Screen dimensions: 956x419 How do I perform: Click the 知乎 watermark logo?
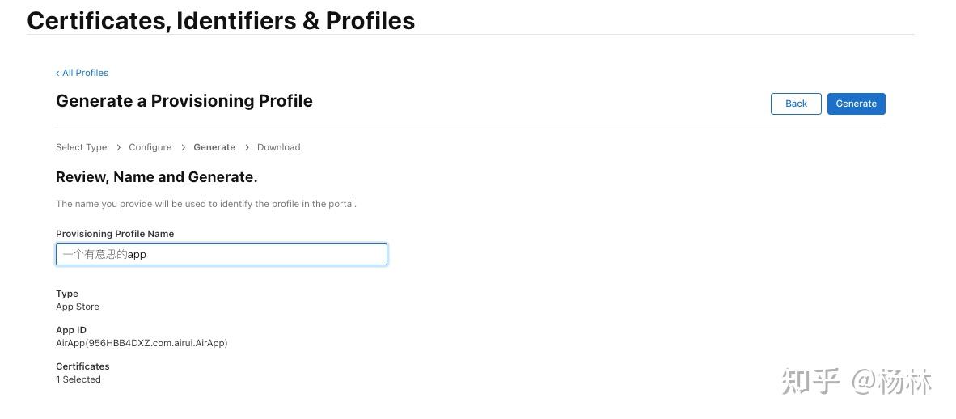coord(810,382)
